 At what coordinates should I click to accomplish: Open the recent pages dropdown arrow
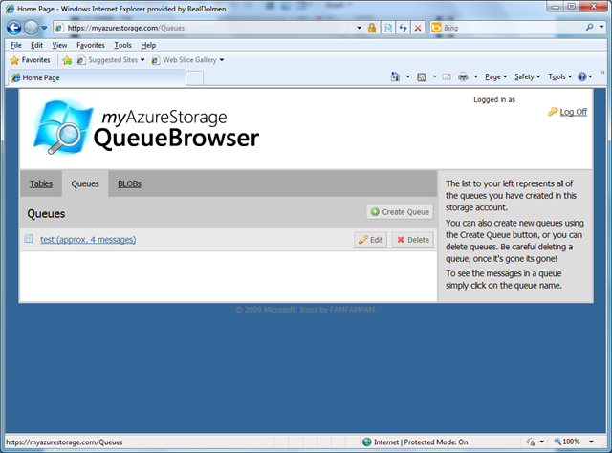pyautogui.click(x=44, y=28)
